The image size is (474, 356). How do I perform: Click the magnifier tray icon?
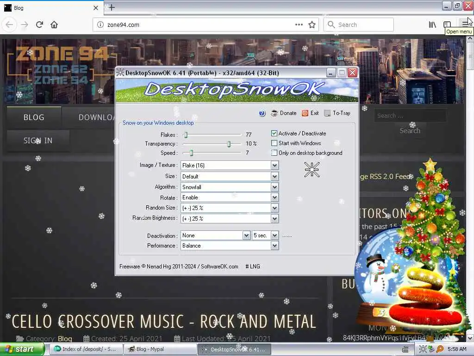(440, 349)
